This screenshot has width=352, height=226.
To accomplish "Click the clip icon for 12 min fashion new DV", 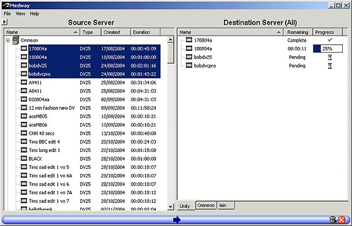I will (x=24, y=108).
